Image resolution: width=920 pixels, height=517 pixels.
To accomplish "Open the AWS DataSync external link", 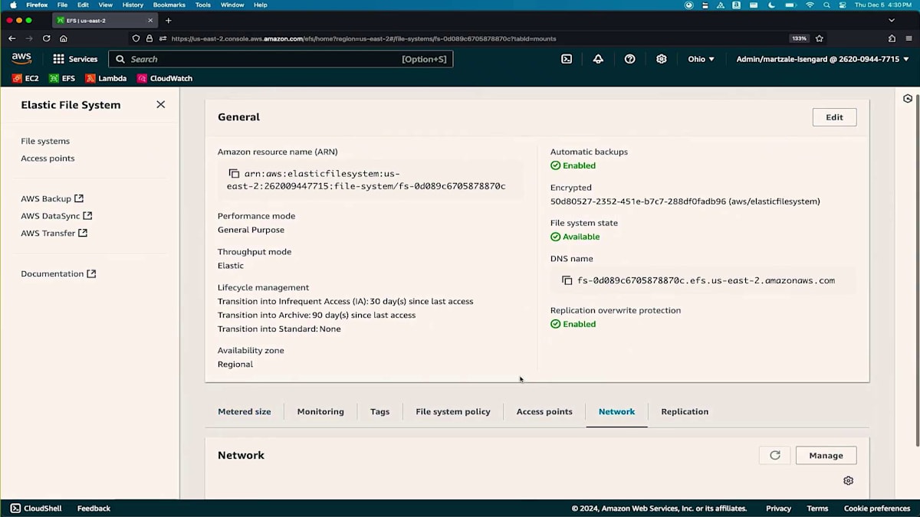I will point(57,216).
